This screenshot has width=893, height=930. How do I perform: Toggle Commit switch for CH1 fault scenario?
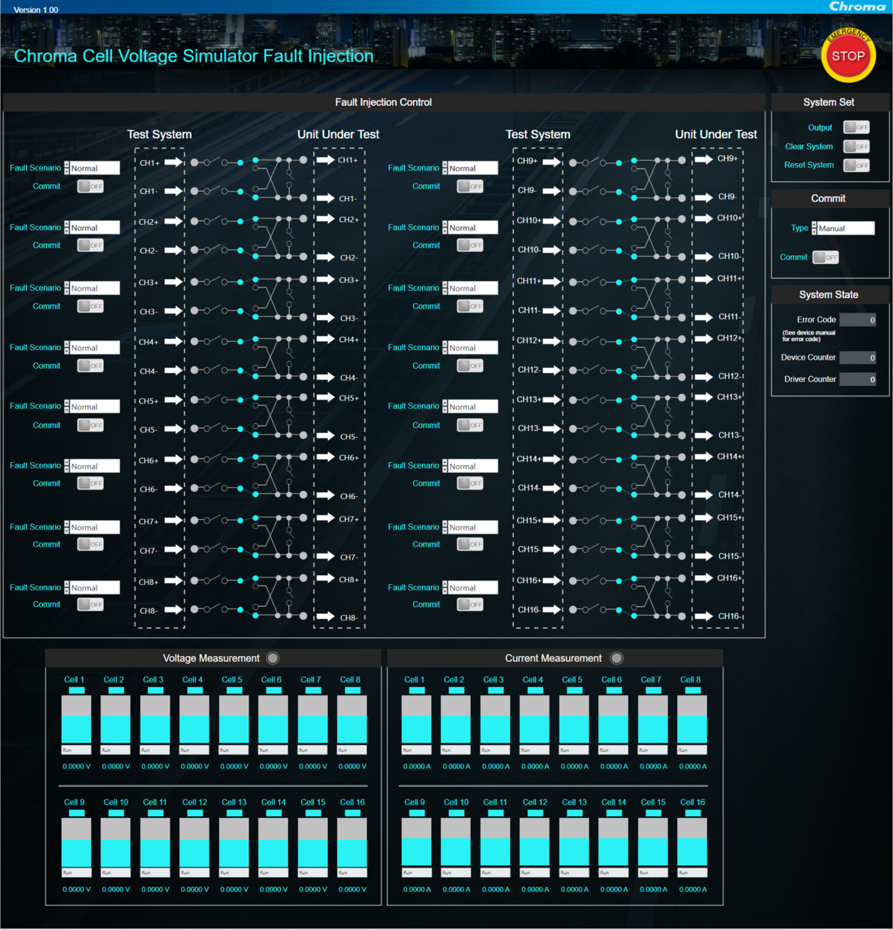click(91, 186)
